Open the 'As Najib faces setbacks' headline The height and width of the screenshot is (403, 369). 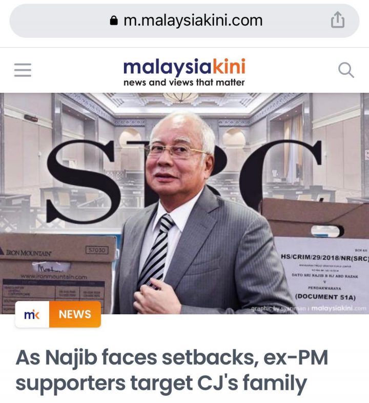(171, 370)
